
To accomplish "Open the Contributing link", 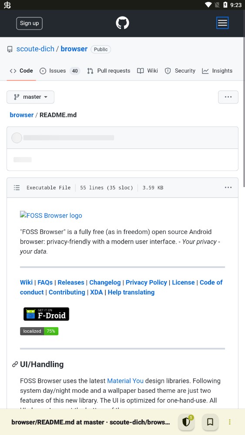I will [67, 292].
